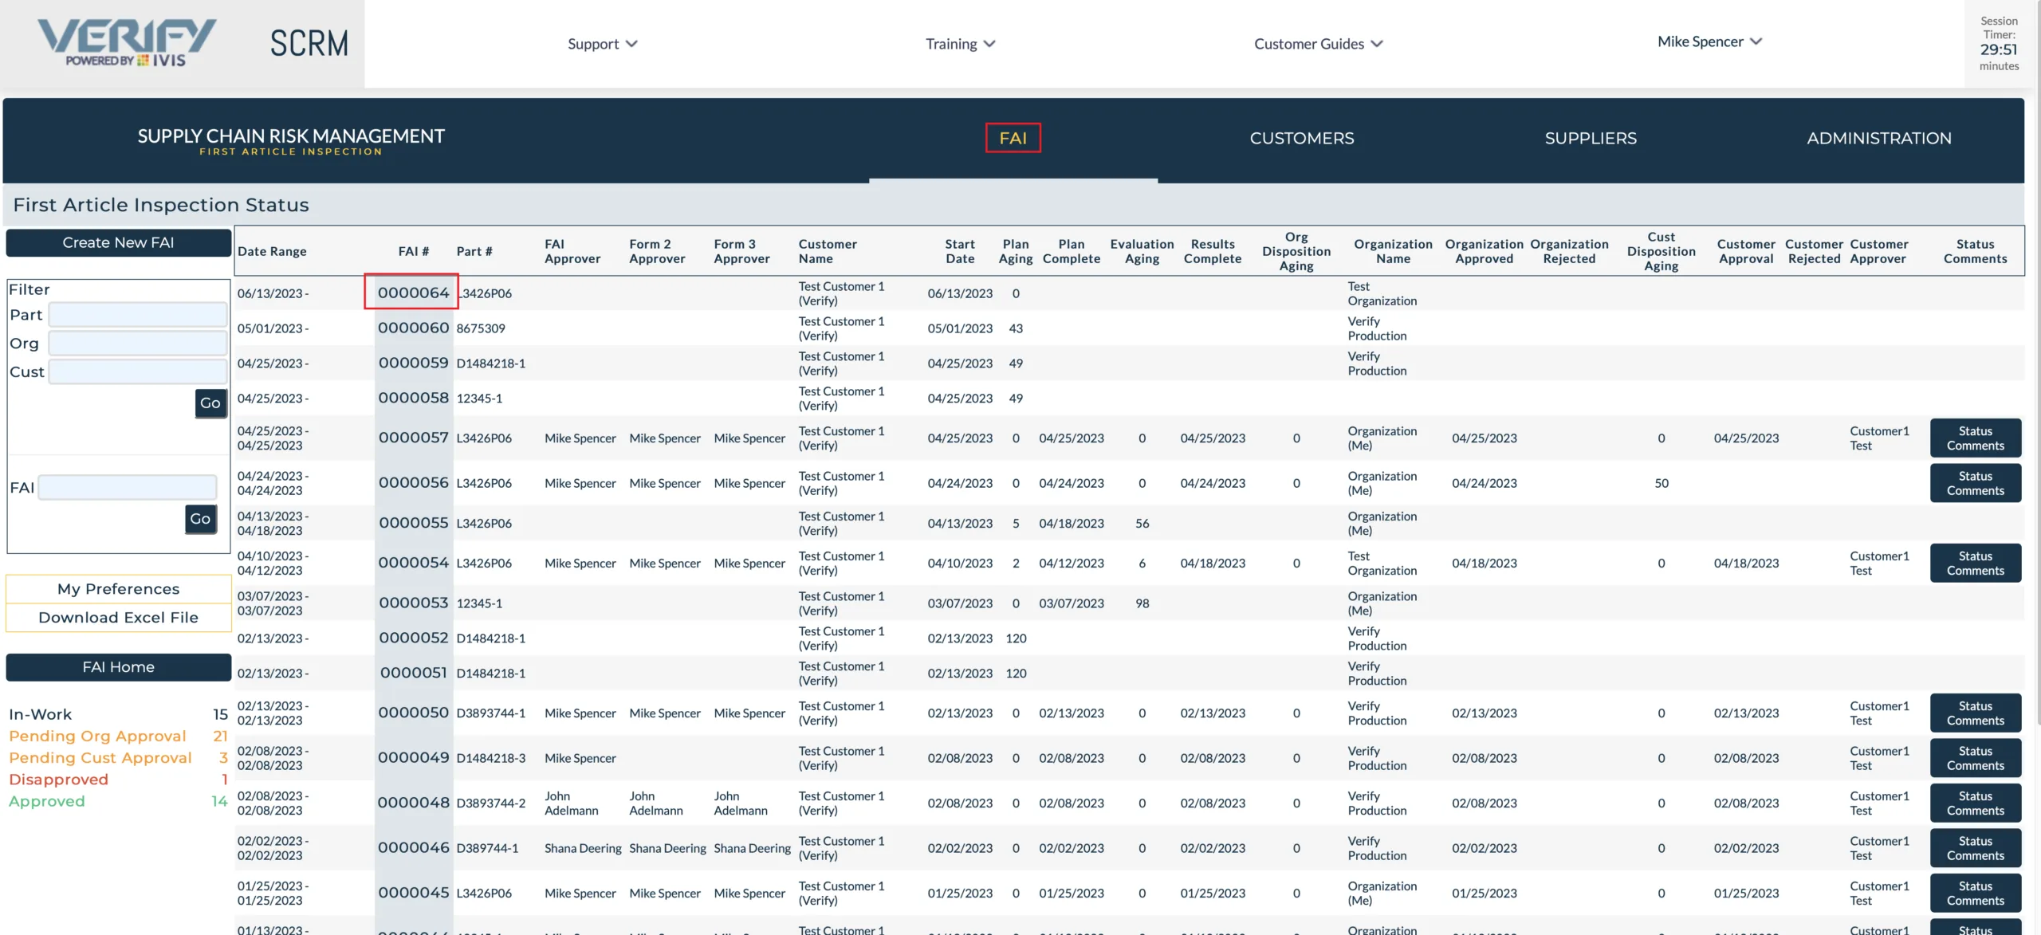The height and width of the screenshot is (935, 2041).
Task: Click FAI Home icon link
Action: click(117, 666)
